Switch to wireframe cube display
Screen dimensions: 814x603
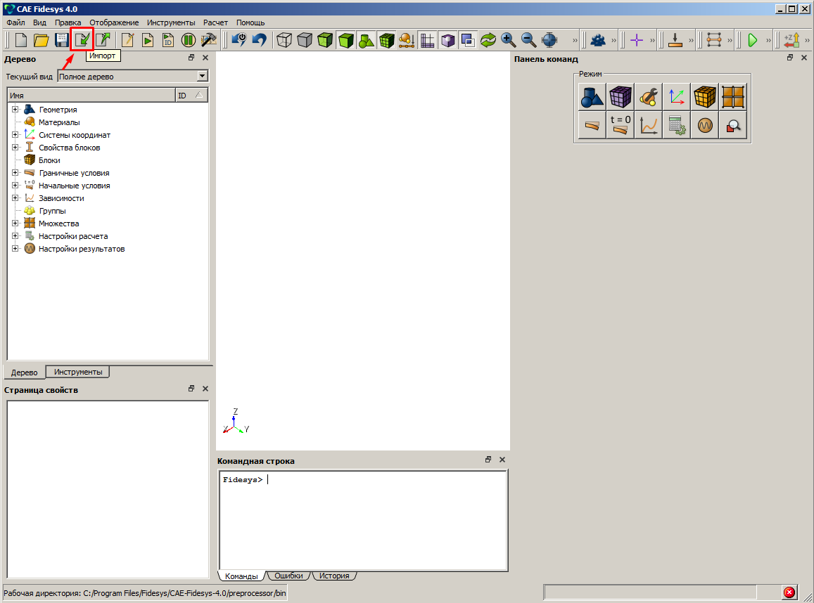tap(284, 40)
